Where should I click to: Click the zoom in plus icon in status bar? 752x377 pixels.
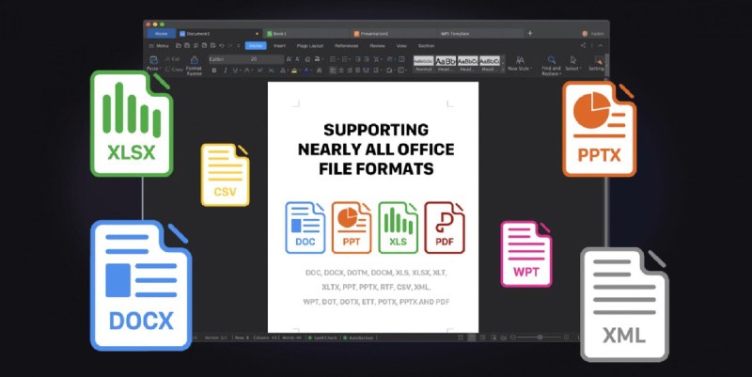point(567,338)
